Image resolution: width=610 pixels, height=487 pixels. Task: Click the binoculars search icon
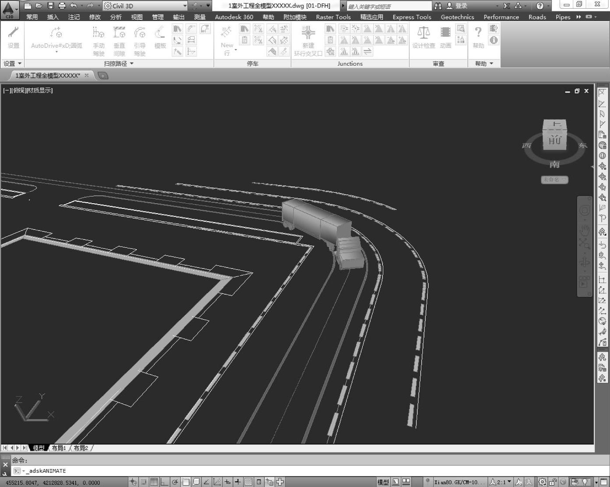tap(438, 6)
